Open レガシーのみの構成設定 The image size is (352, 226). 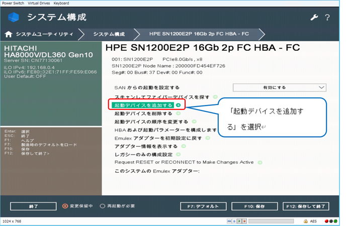pos(143,155)
